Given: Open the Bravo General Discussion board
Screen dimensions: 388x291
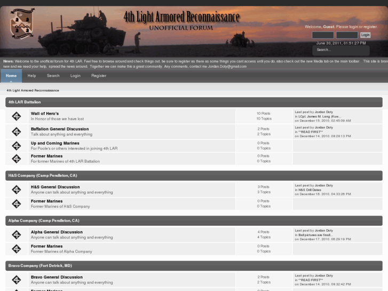Looking at the screenshot, I should (57, 277).
